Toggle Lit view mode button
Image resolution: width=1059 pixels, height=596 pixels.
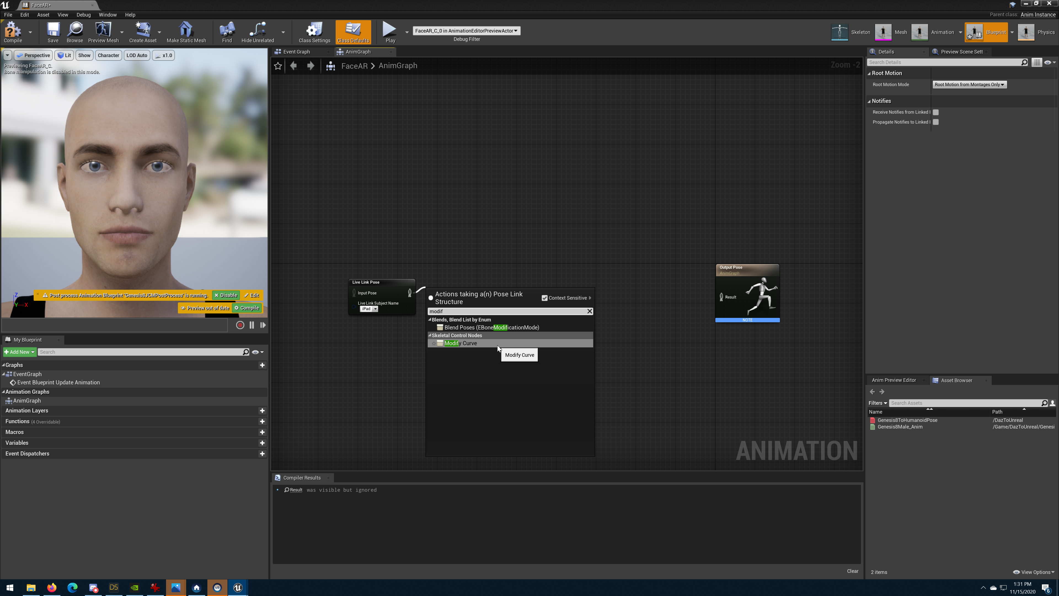[64, 55]
